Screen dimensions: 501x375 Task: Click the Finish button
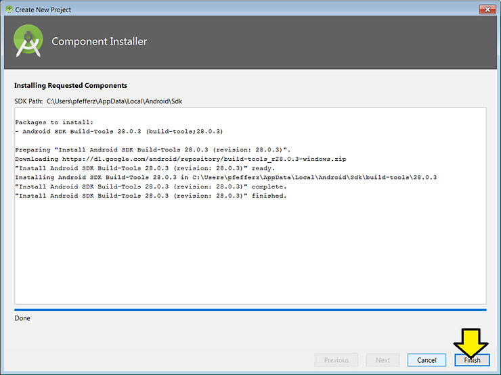click(472, 360)
